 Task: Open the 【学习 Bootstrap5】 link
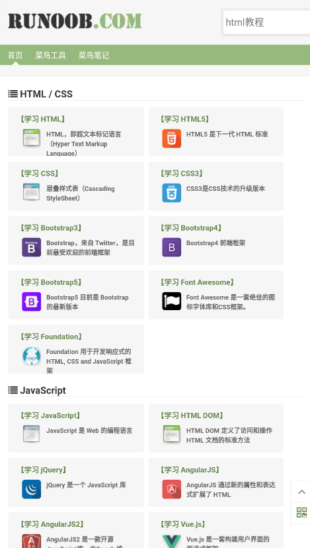tap(52, 282)
